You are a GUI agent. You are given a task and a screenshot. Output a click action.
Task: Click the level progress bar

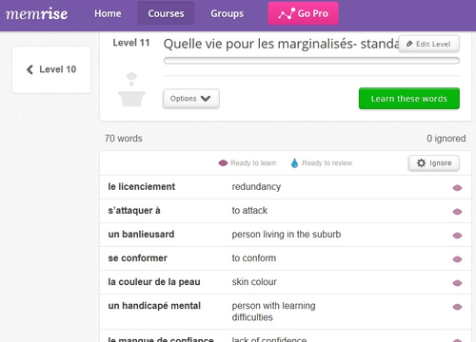(311, 61)
